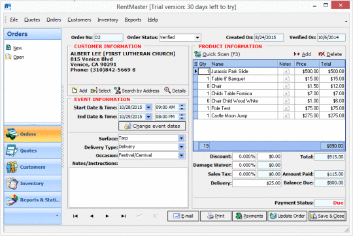Open the Orders menu
Screen dimensions: 353x236
coord(54,20)
